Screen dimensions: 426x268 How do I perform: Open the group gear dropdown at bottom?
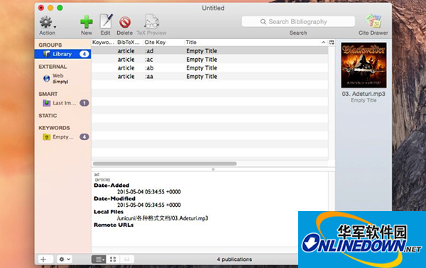(65, 259)
